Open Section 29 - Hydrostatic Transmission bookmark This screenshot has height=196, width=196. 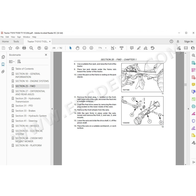click(28, 100)
